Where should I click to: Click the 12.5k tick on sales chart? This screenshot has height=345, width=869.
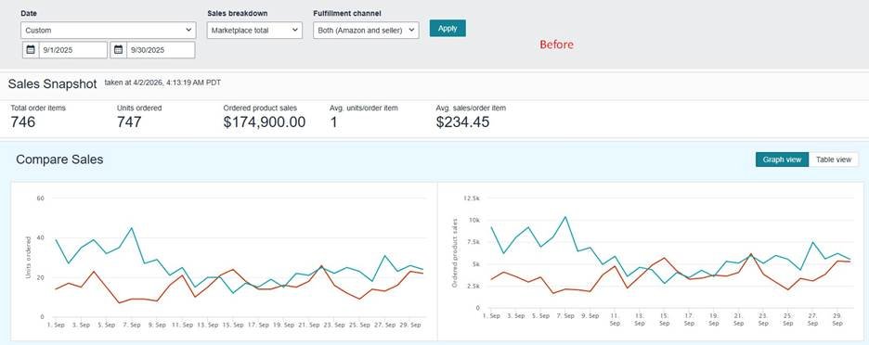coord(471,198)
